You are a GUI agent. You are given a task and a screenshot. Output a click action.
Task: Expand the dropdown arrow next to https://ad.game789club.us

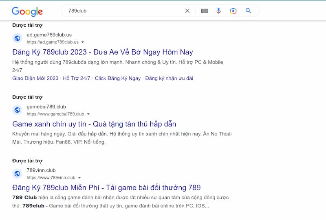point(83,42)
